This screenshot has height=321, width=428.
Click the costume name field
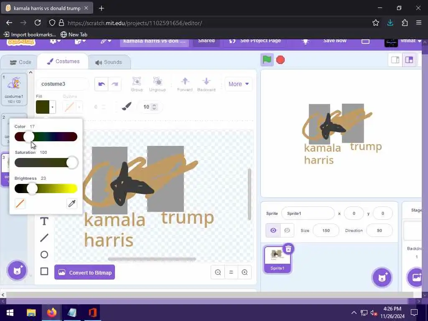pyautogui.click(x=63, y=84)
